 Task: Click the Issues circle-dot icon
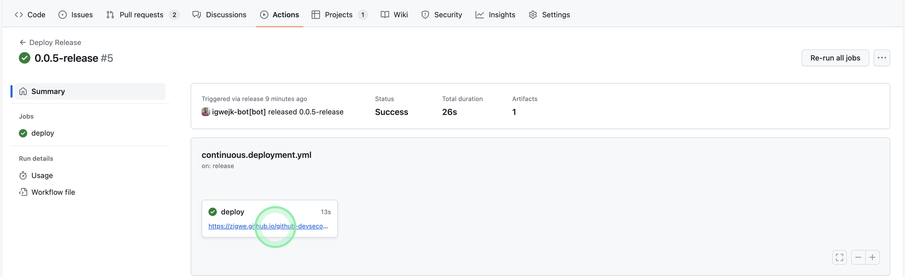pyautogui.click(x=63, y=14)
